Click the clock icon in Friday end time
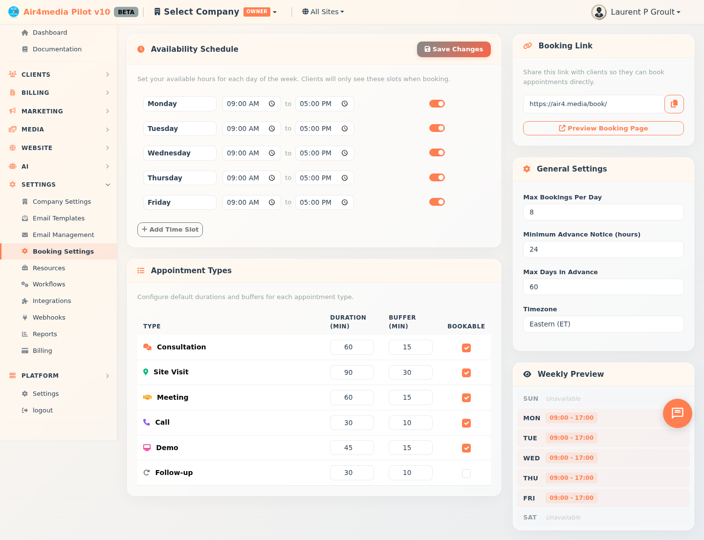 click(x=345, y=202)
